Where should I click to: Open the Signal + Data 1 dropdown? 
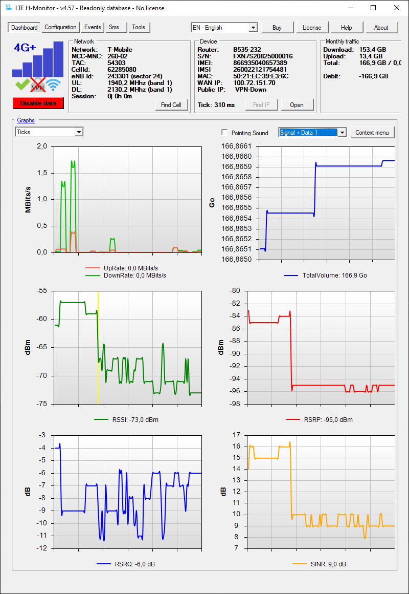point(312,132)
